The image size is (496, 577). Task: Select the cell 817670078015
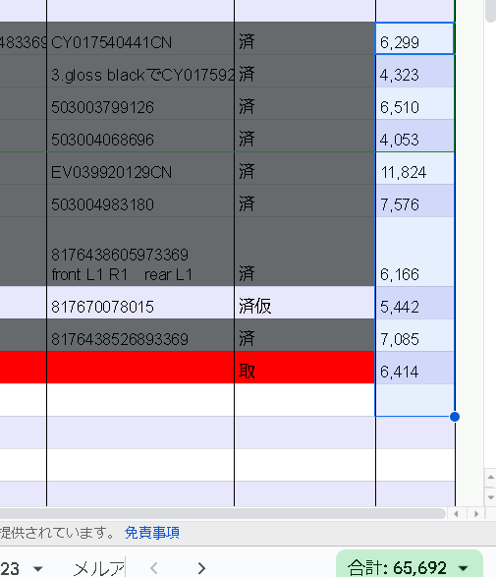(x=140, y=303)
